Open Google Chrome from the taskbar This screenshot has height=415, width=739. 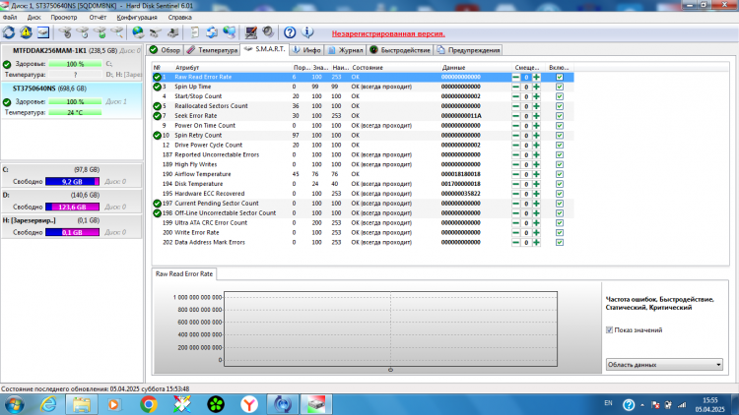pyautogui.click(x=149, y=404)
